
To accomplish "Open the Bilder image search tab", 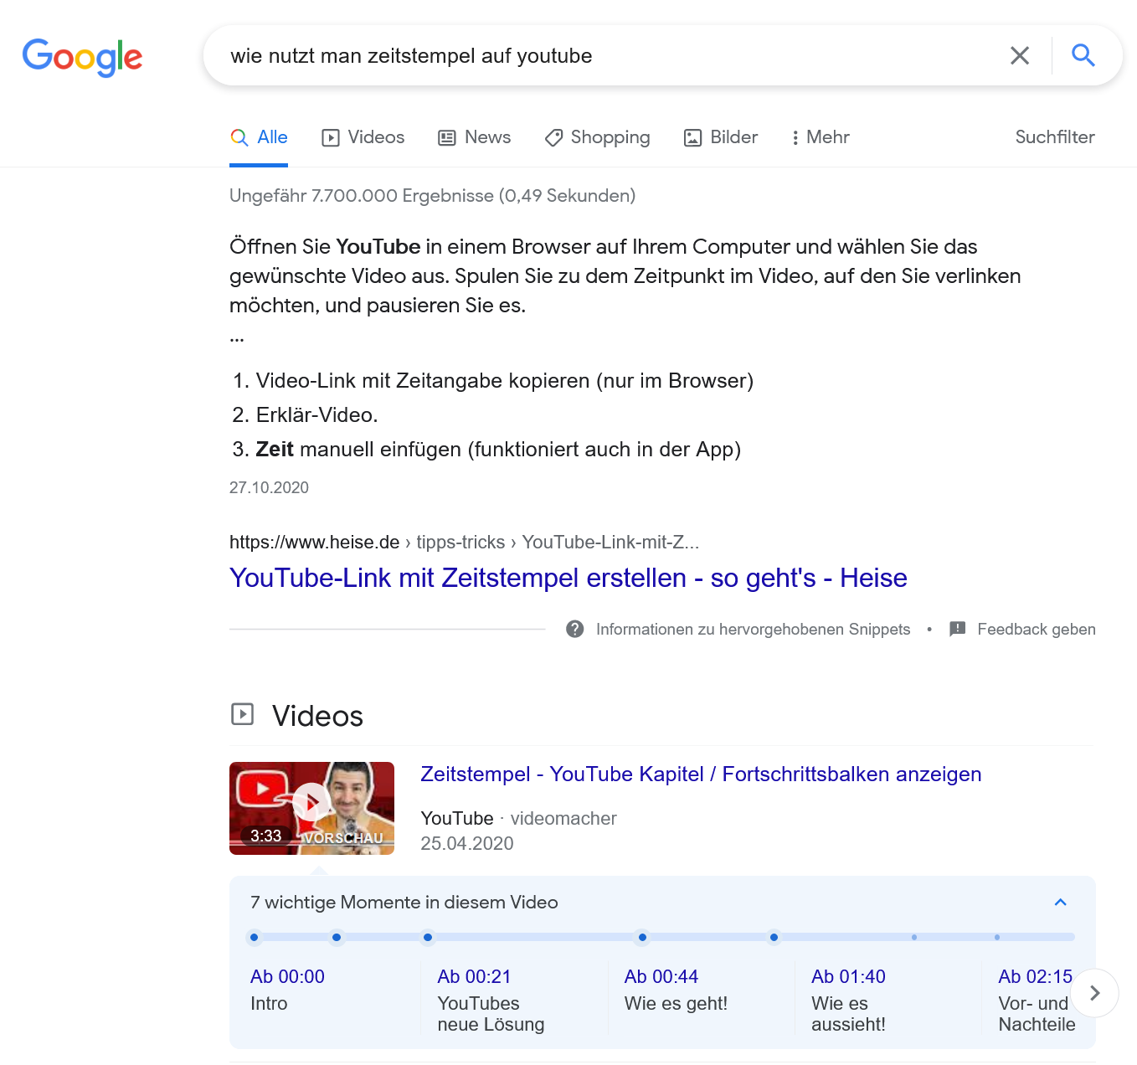I will [x=721, y=137].
